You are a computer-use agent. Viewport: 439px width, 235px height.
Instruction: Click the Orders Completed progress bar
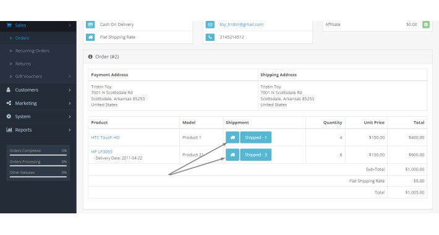pyautogui.click(x=38, y=155)
